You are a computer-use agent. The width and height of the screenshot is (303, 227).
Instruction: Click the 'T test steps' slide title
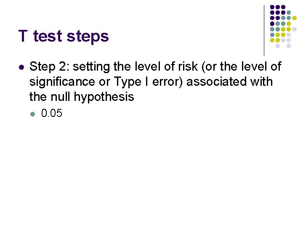pos(64,36)
